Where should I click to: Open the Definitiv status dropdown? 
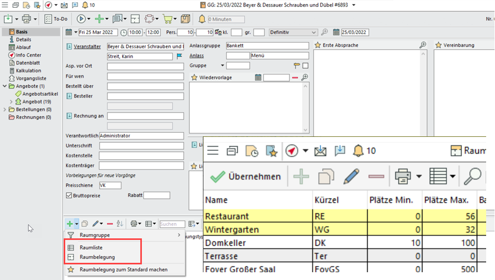pyautogui.click(x=293, y=32)
